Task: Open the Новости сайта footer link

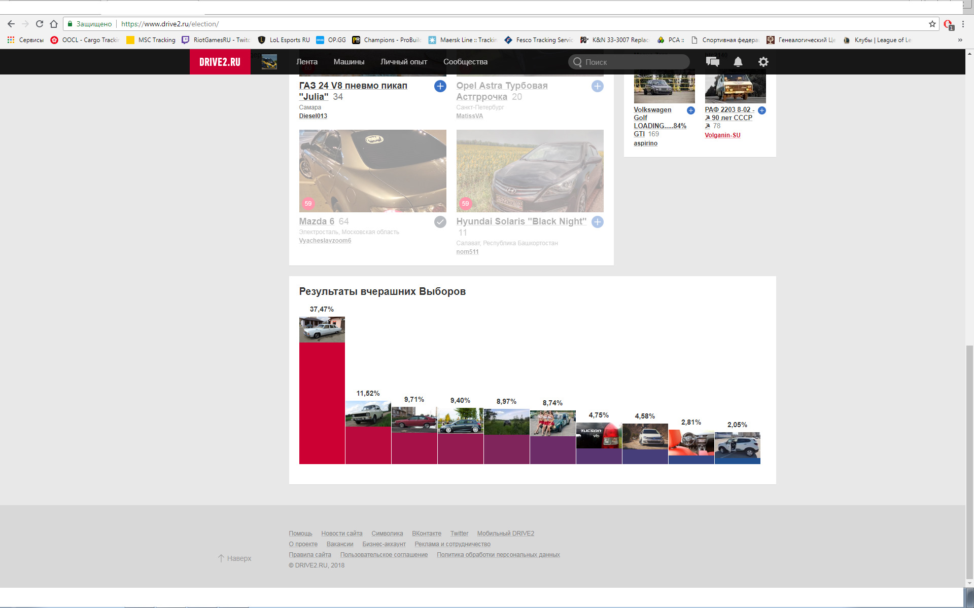Action: (x=341, y=534)
